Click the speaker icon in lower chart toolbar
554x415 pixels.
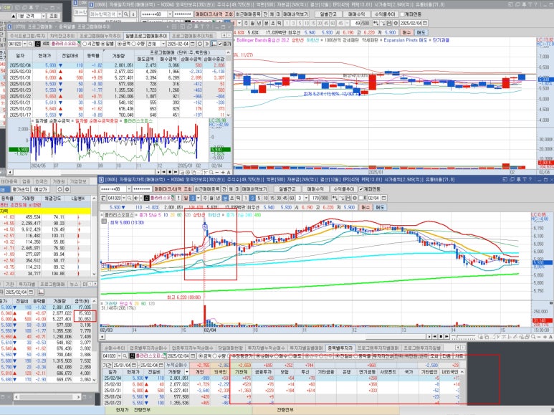pyautogui.click(x=136, y=198)
